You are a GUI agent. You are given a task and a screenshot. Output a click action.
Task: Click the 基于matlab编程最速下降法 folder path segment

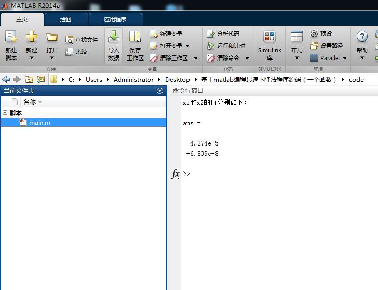tap(268, 80)
